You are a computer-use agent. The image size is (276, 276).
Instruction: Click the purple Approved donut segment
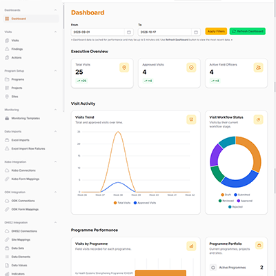(215, 155)
